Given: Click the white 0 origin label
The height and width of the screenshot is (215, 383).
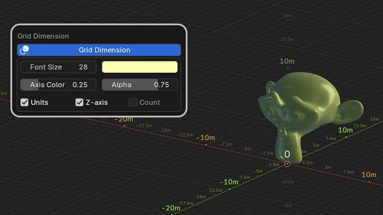Looking at the screenshot, I should (x=287, y=154).
